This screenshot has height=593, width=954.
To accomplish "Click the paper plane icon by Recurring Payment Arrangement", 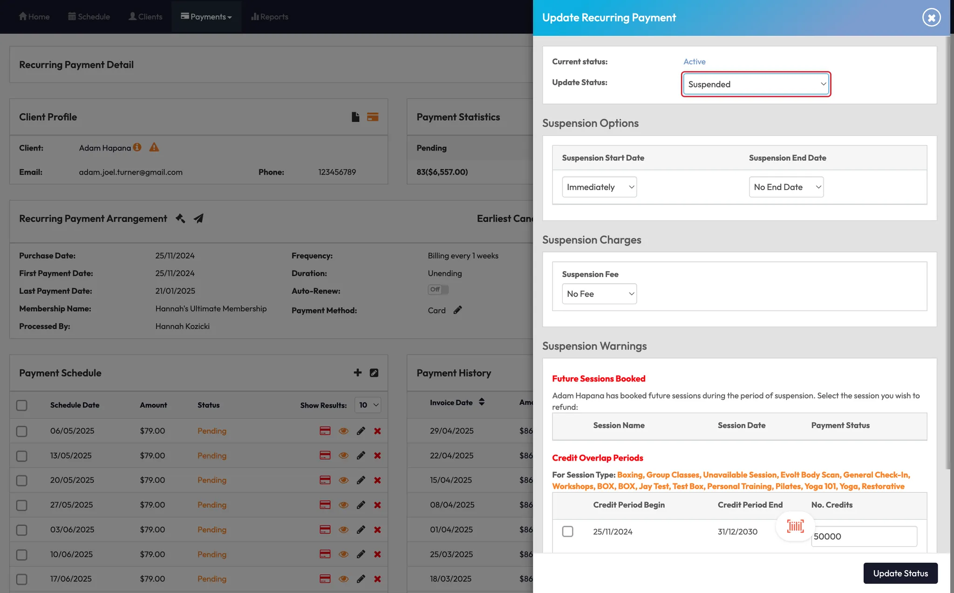I will coord(199,218).
